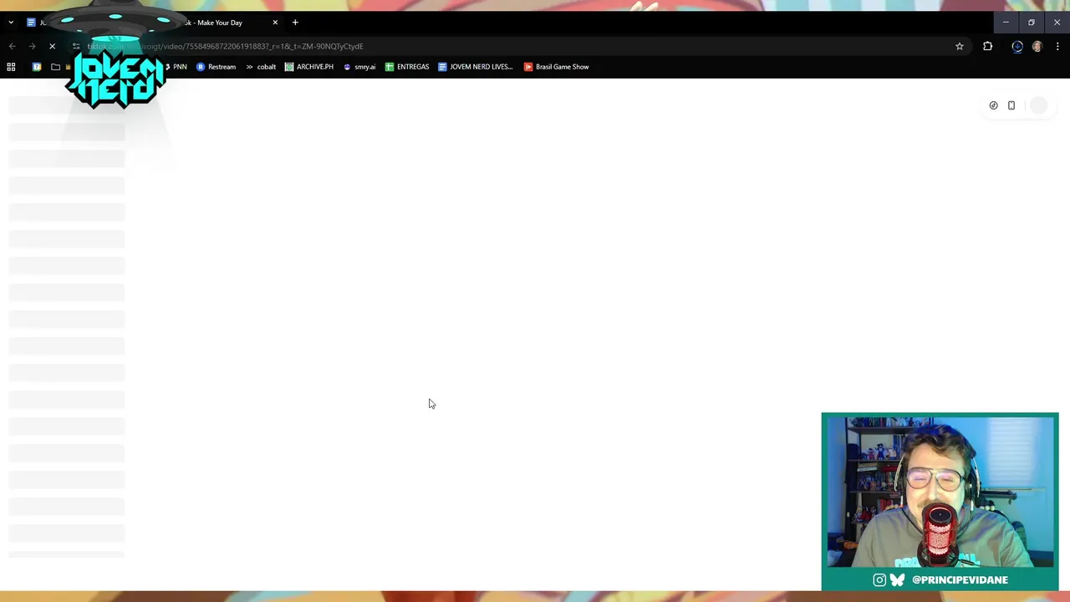Open the cobalt bookmark
This screenshot has height=602, width=1070.
point(261,67)
